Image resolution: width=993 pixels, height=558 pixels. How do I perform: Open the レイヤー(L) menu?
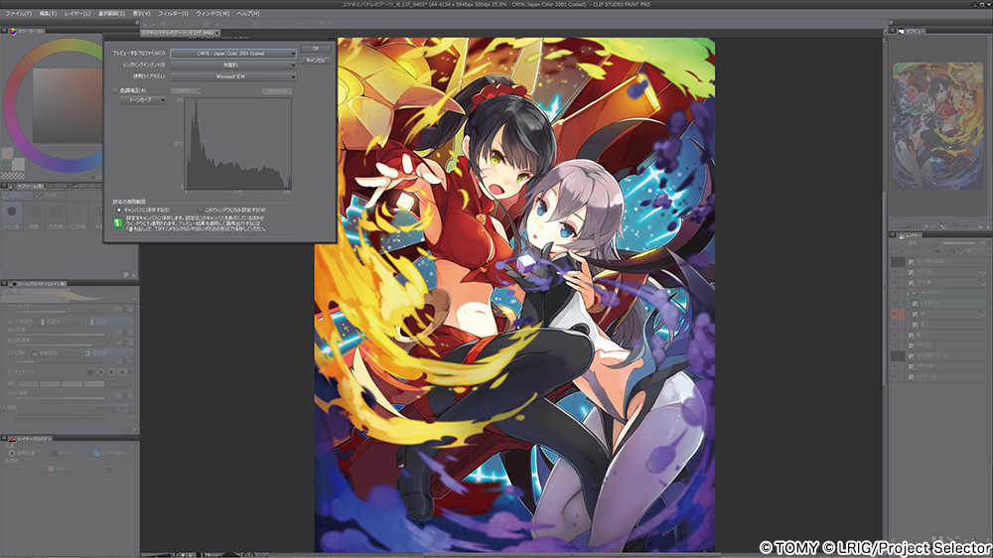click(77, 13)
